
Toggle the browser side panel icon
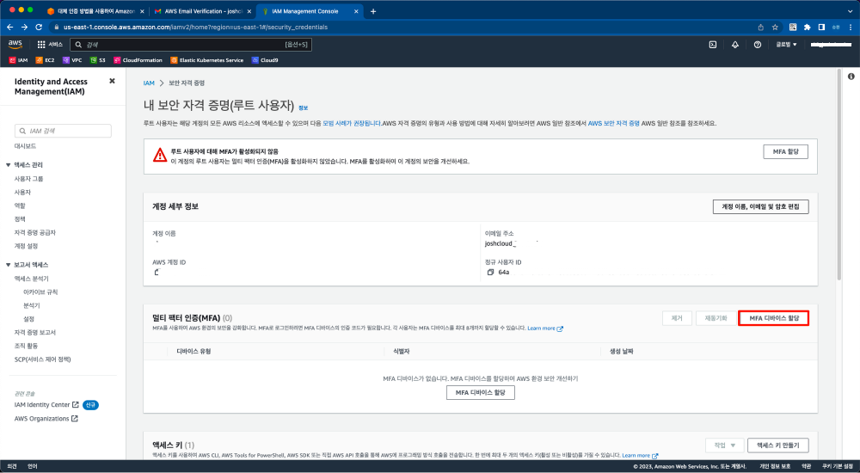point(821,27)
